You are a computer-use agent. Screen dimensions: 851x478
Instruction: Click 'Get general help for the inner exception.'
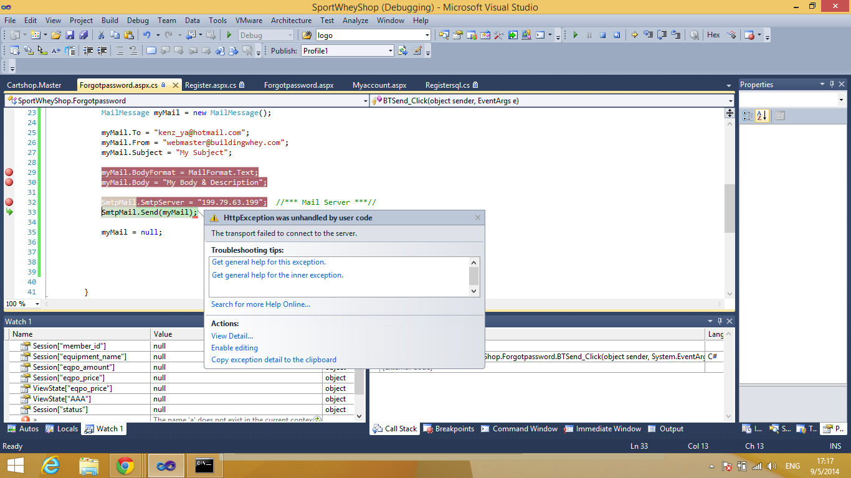tap(277, 275)
